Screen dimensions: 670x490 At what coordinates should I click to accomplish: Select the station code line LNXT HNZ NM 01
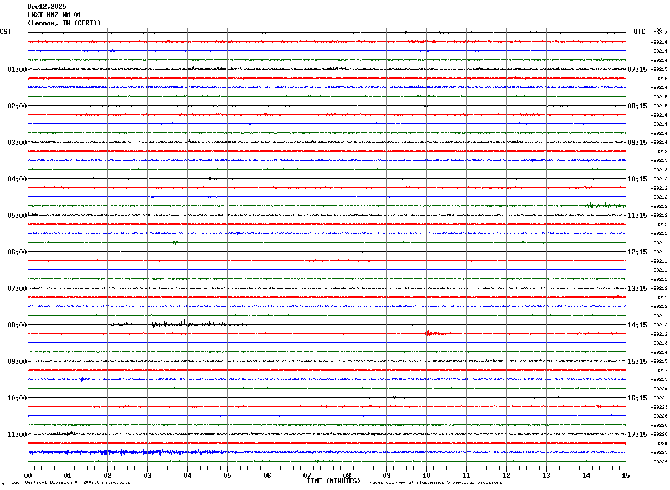(x=54, y=15)
